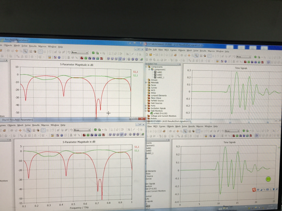Click the open folder icon in top-right window toolbar

pyautogui.click(x=152, y=55)
